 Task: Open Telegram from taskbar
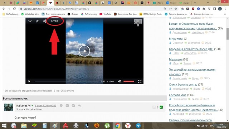click(138, 126)
